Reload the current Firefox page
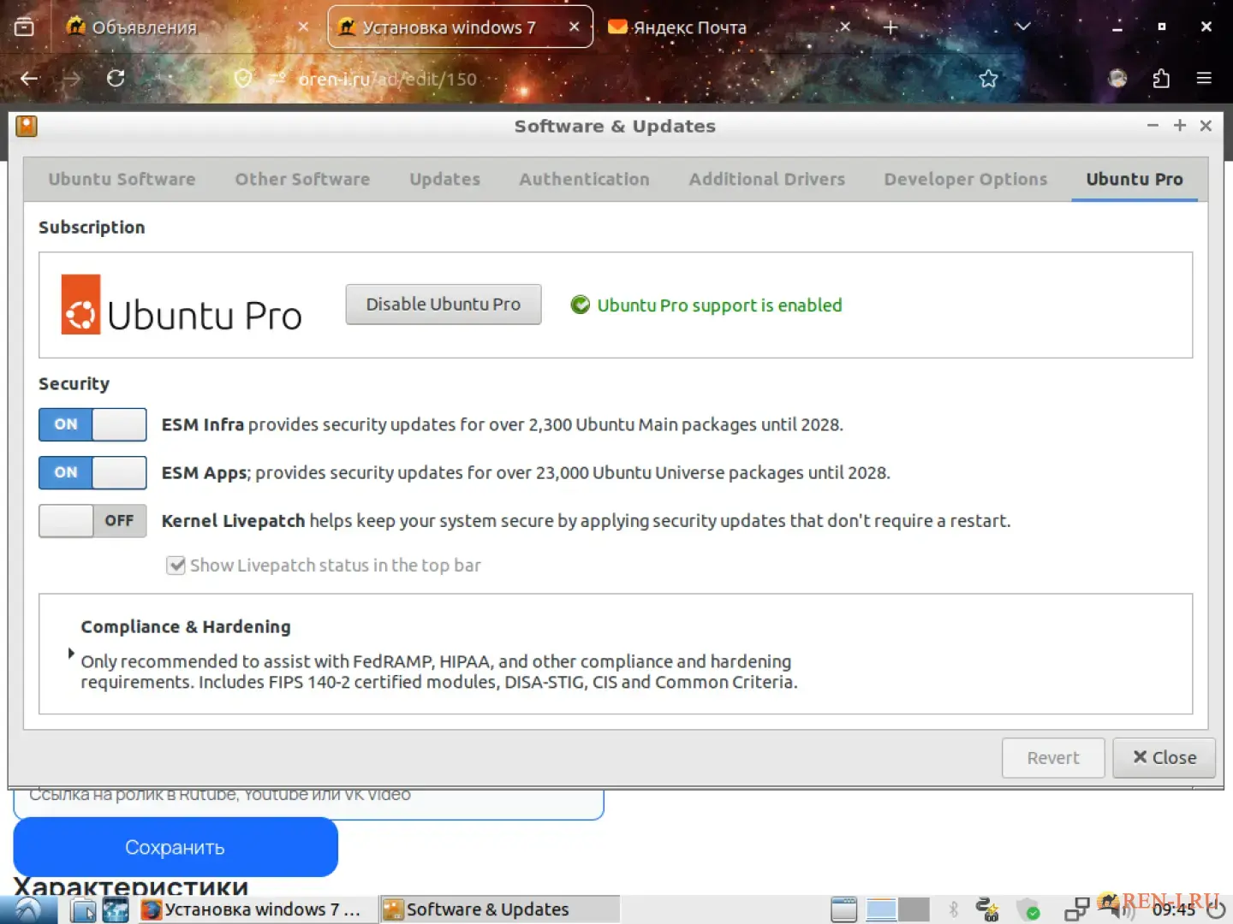Viewport: 1233px width, 924px height. (116, 79)
